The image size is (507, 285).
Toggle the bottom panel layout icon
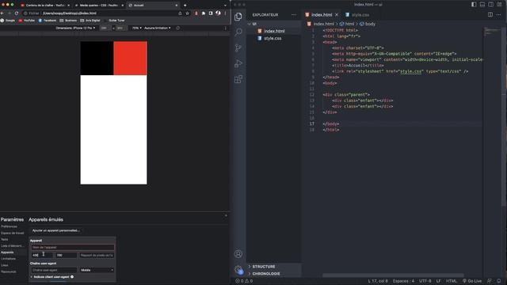(482, 5)
